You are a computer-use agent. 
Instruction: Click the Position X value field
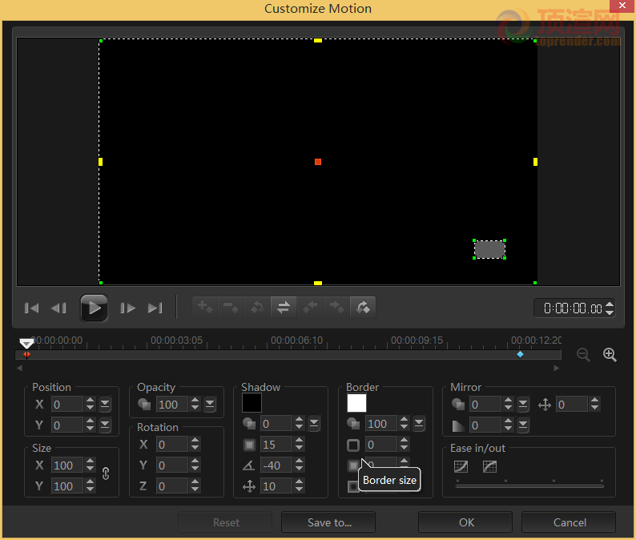67,404
